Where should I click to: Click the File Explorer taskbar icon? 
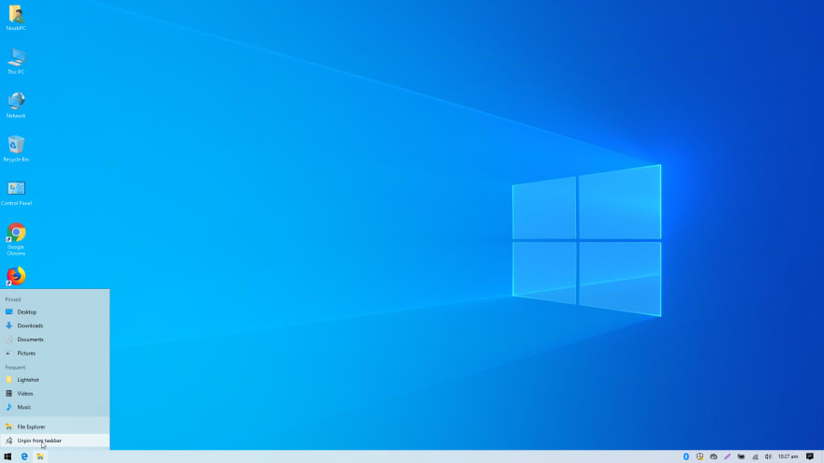point(40,456)
